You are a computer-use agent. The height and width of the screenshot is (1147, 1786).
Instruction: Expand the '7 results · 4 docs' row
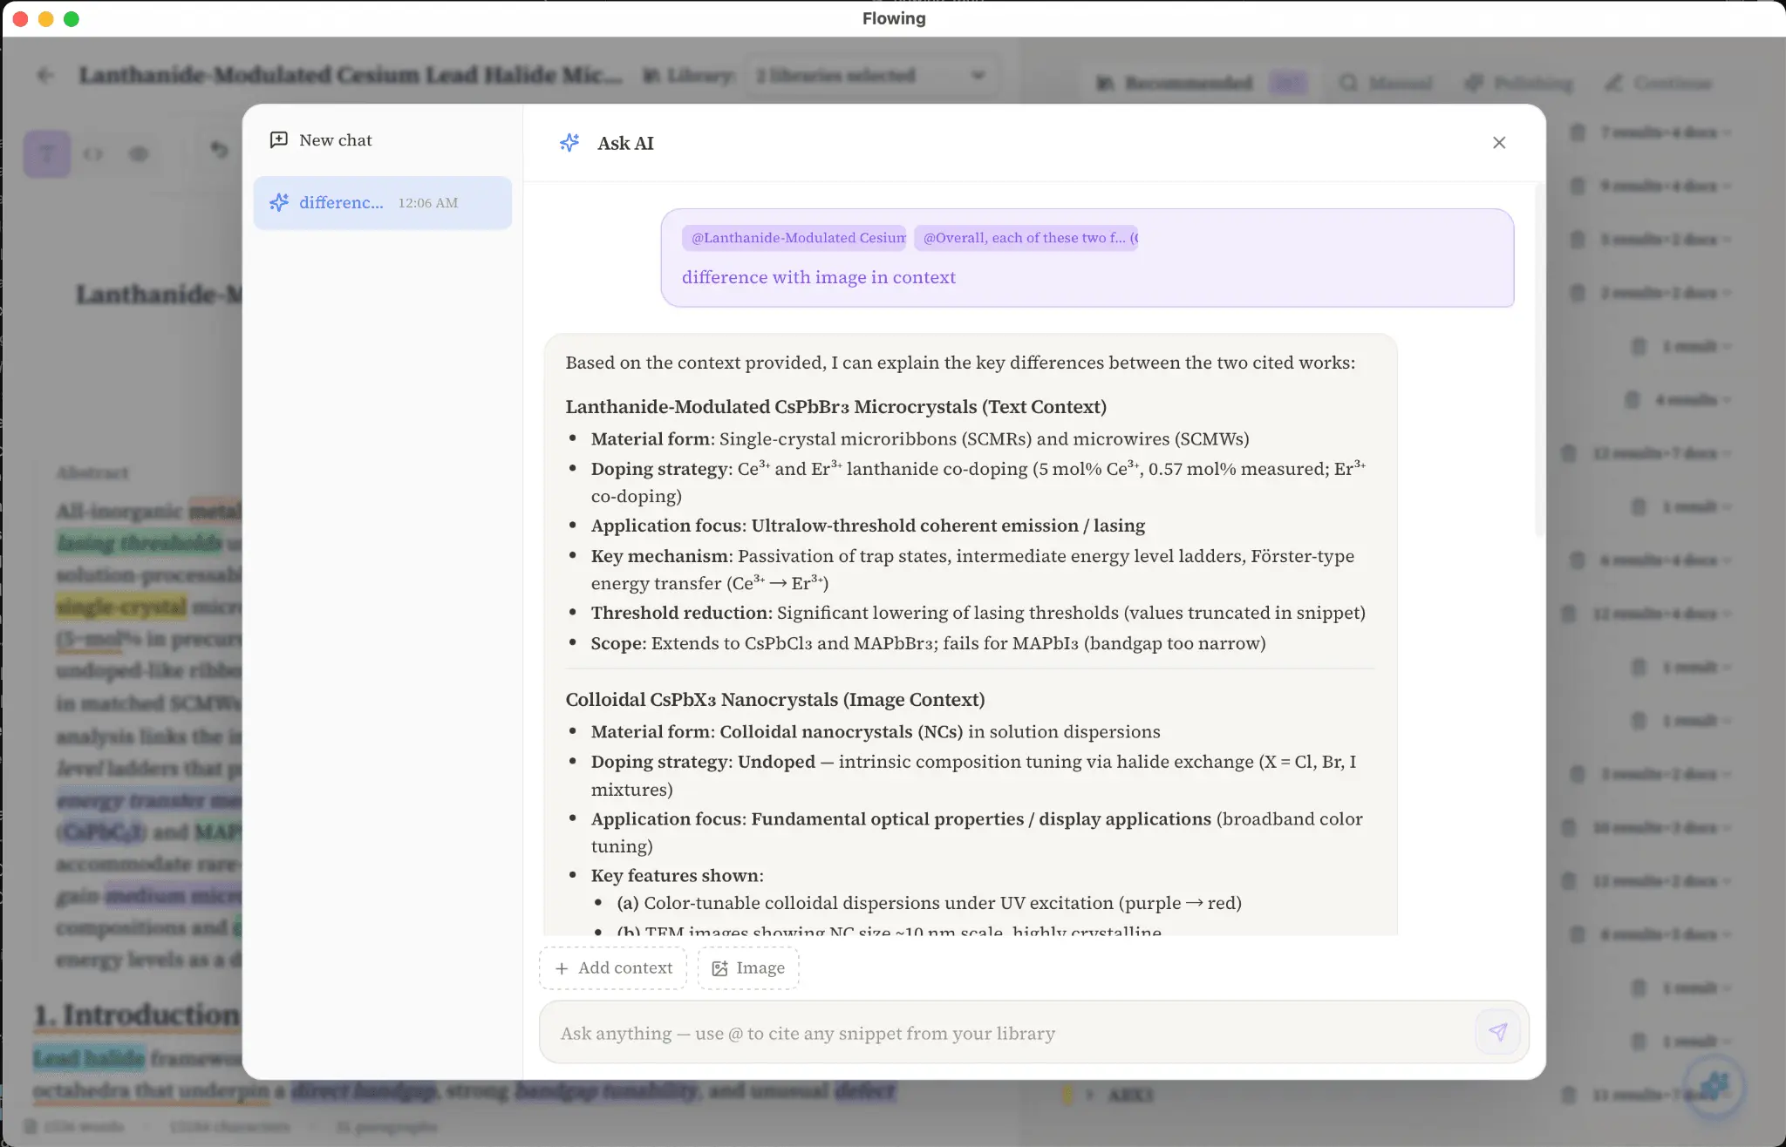[x=1664, y=132]
